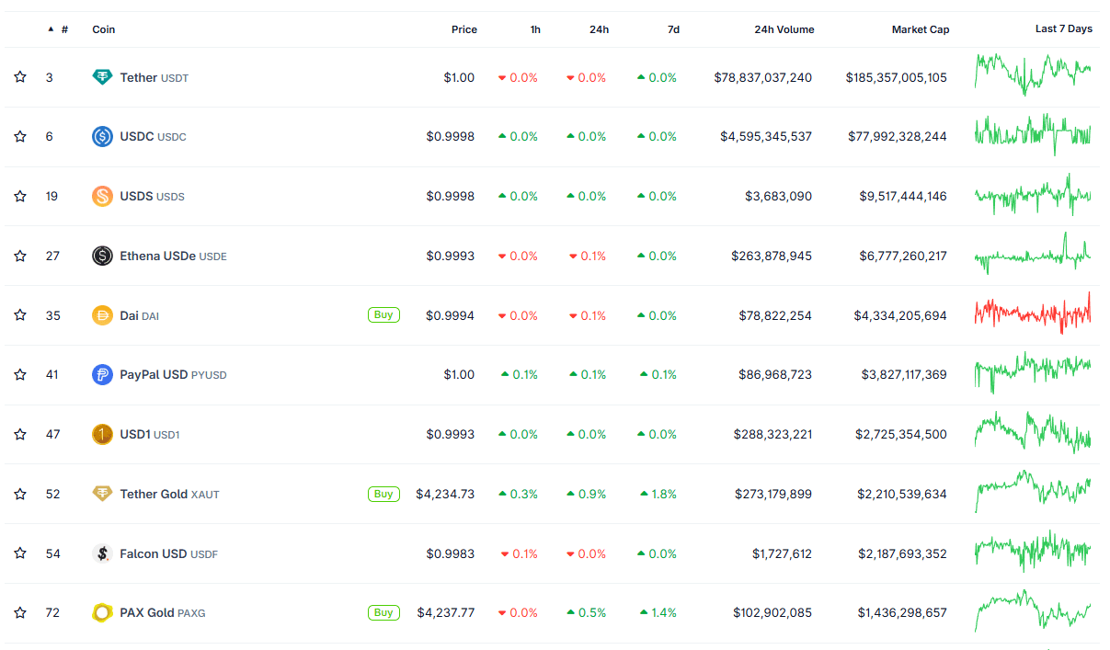The image size is (1110, 650).
Task: Favorite PAX Gold using its star
Action: 20,612
